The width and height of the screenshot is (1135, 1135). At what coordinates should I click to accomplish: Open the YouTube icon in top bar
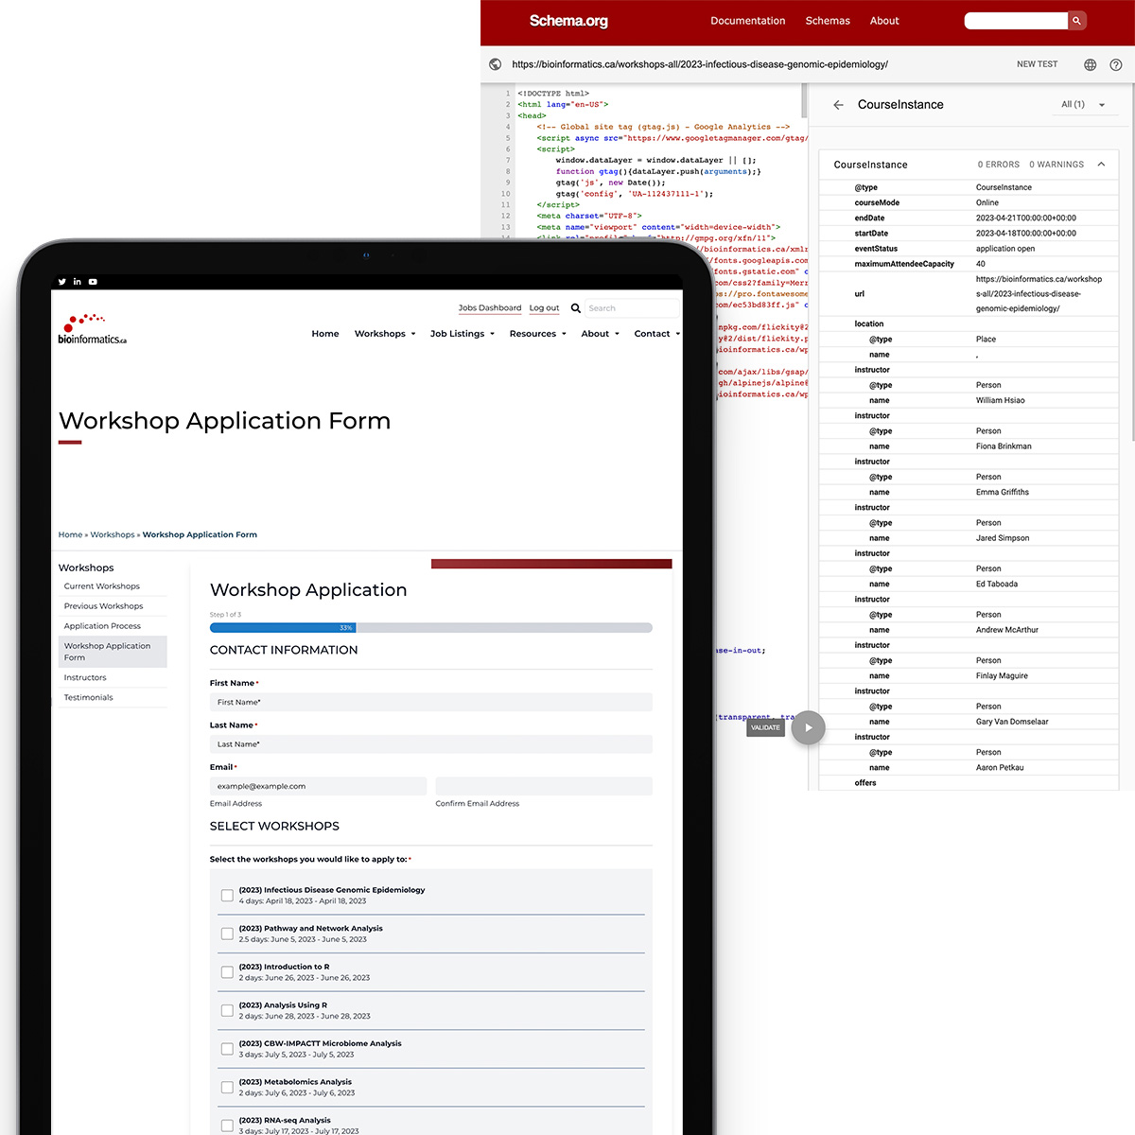coord(93,282)
